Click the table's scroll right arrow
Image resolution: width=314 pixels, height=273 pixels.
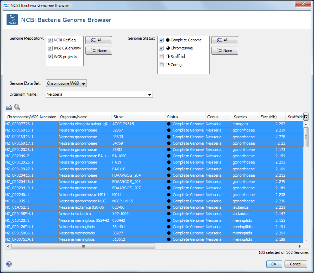tap(300, 247)
